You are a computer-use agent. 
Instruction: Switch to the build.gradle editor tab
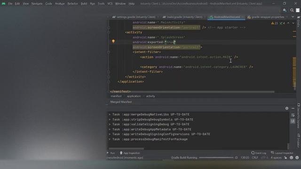point(183,17)
